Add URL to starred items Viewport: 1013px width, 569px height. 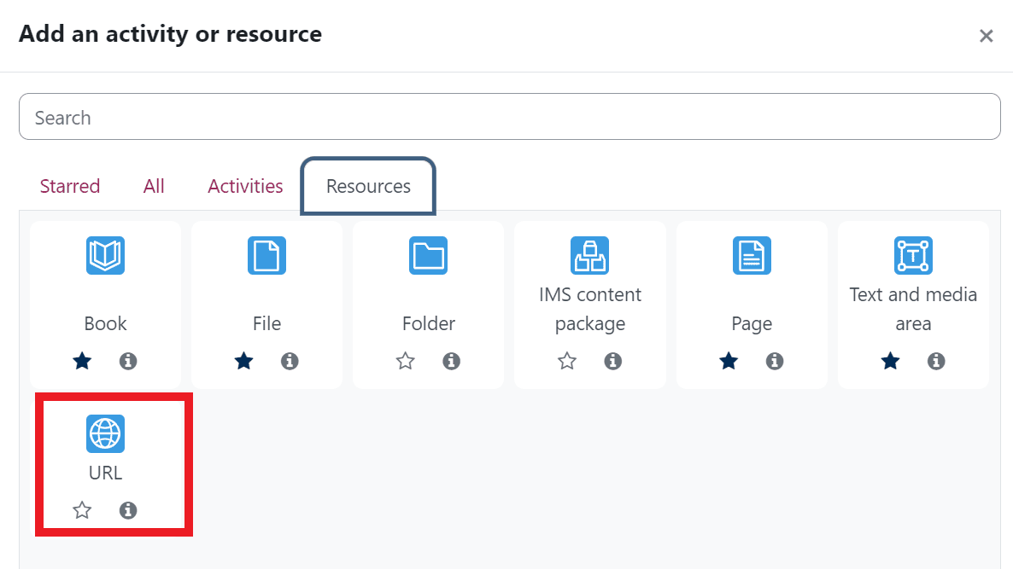[x=82, y=509]
